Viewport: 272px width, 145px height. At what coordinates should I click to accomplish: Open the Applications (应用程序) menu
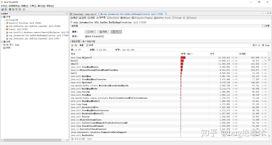(14, 6)
